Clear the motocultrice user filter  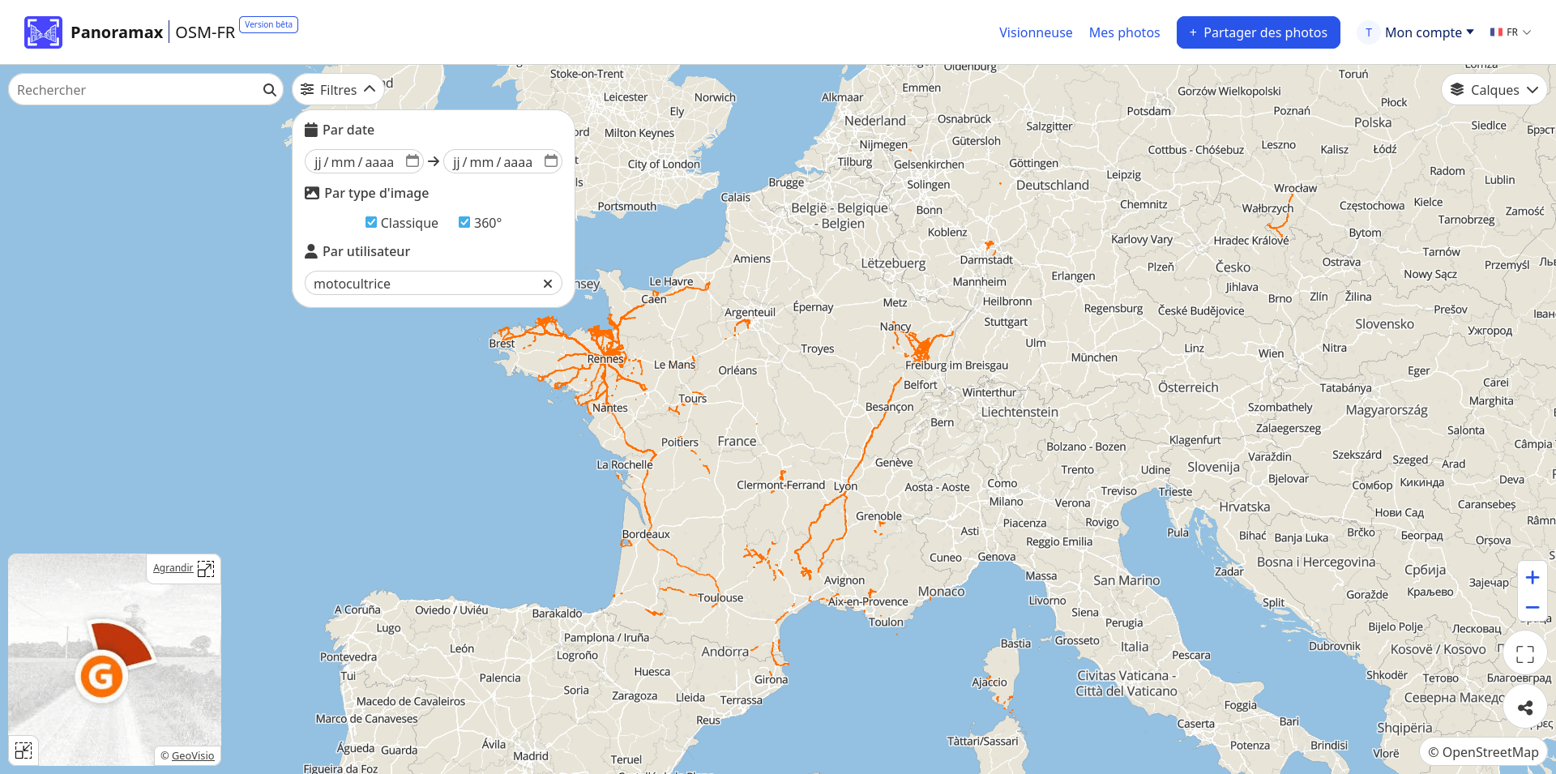[548, 284]
